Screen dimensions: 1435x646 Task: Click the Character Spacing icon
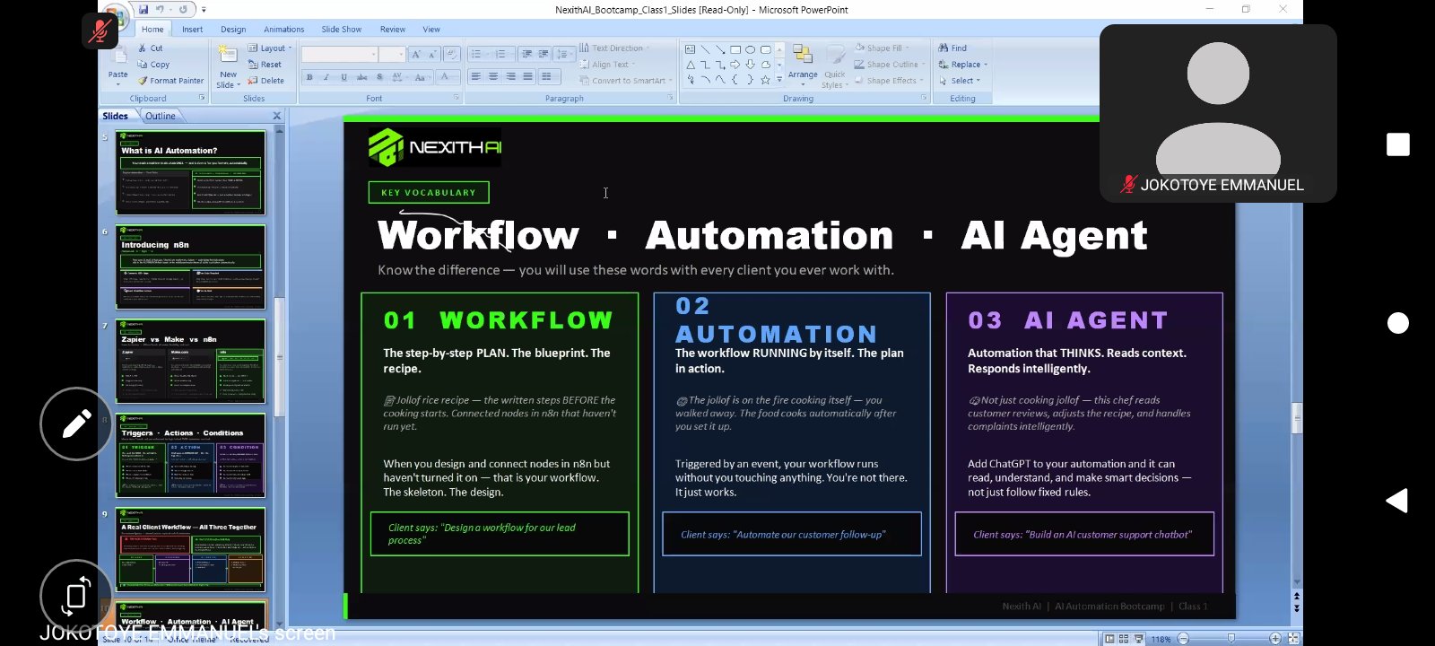[x=398, y=77]
